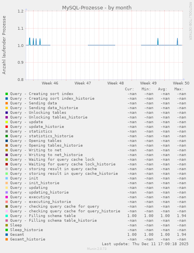Click the 0.8 y-axis tick label

coord(21,79)
